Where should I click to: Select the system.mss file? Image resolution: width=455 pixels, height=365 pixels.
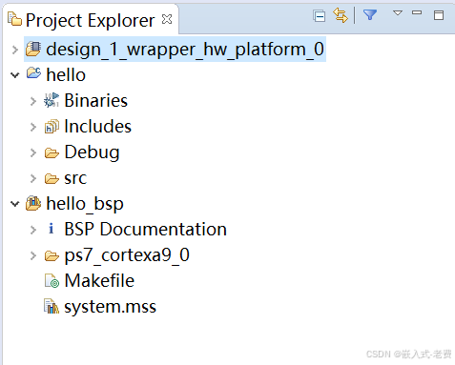pos(111,307)
